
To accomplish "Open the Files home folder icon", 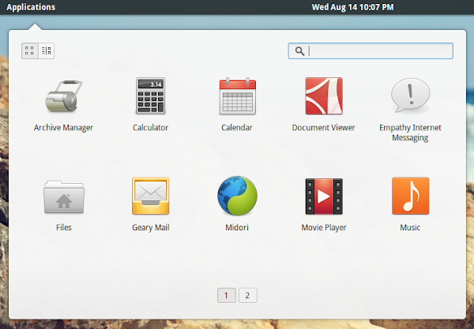I will [x=64, y=196].
